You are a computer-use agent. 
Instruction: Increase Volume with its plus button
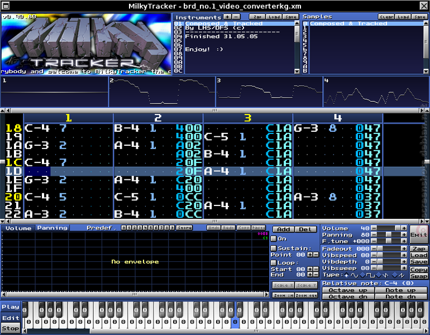[x=404, y=228]
